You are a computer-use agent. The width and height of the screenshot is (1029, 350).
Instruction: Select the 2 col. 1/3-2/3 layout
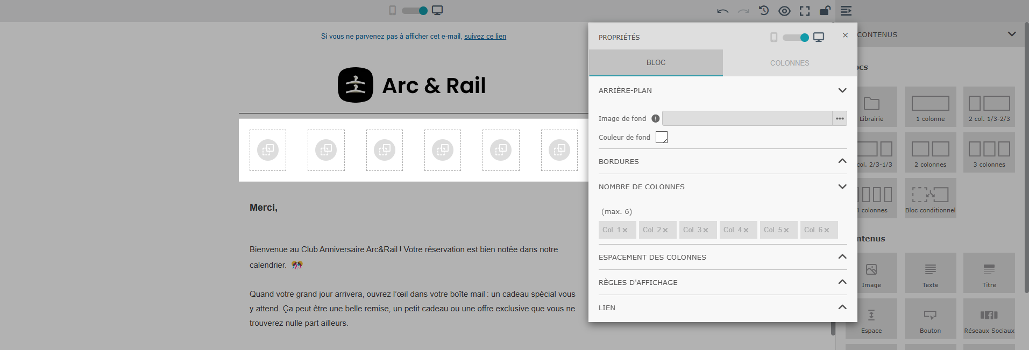(989, 107)
